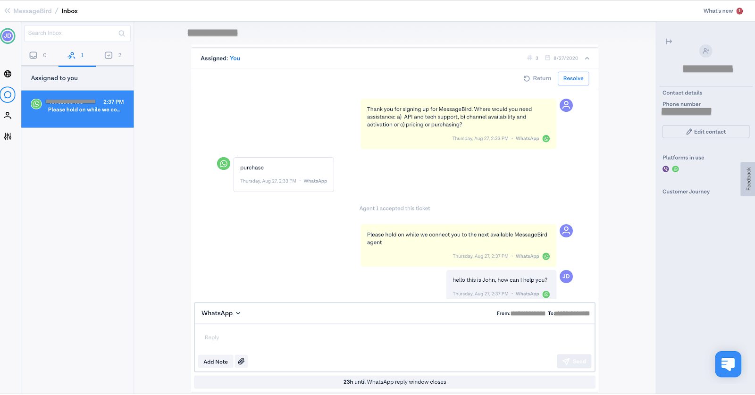The width and height of the screenshot is (755, 395).
Task: Click Edit contact button
Action: (x=706, y=132)
